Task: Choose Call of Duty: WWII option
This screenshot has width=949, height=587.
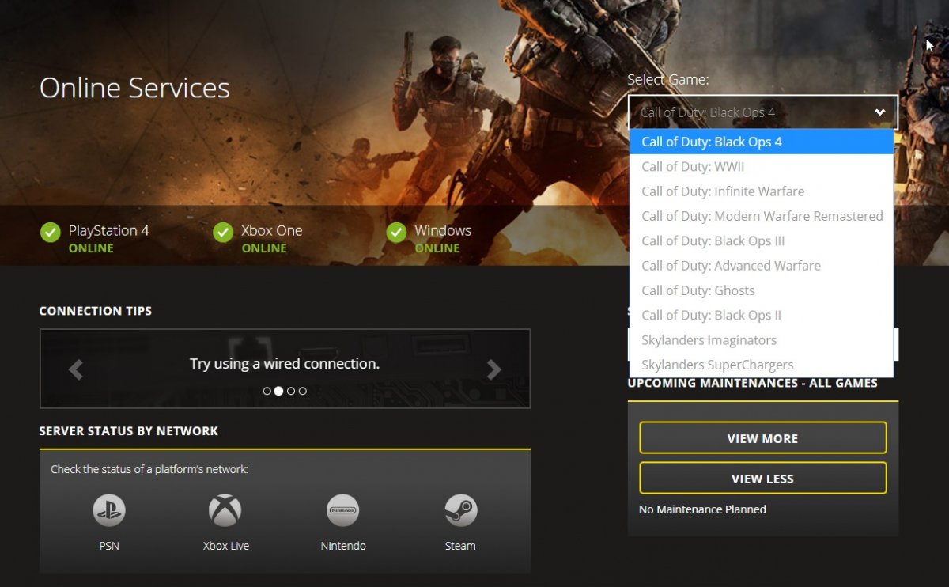Action: click(693, 167)
